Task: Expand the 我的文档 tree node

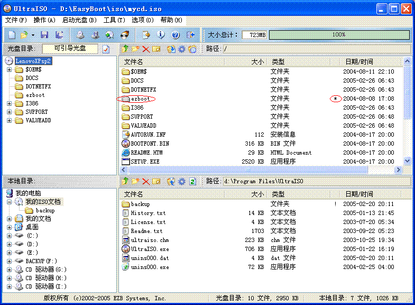Action: click(10, 219)
